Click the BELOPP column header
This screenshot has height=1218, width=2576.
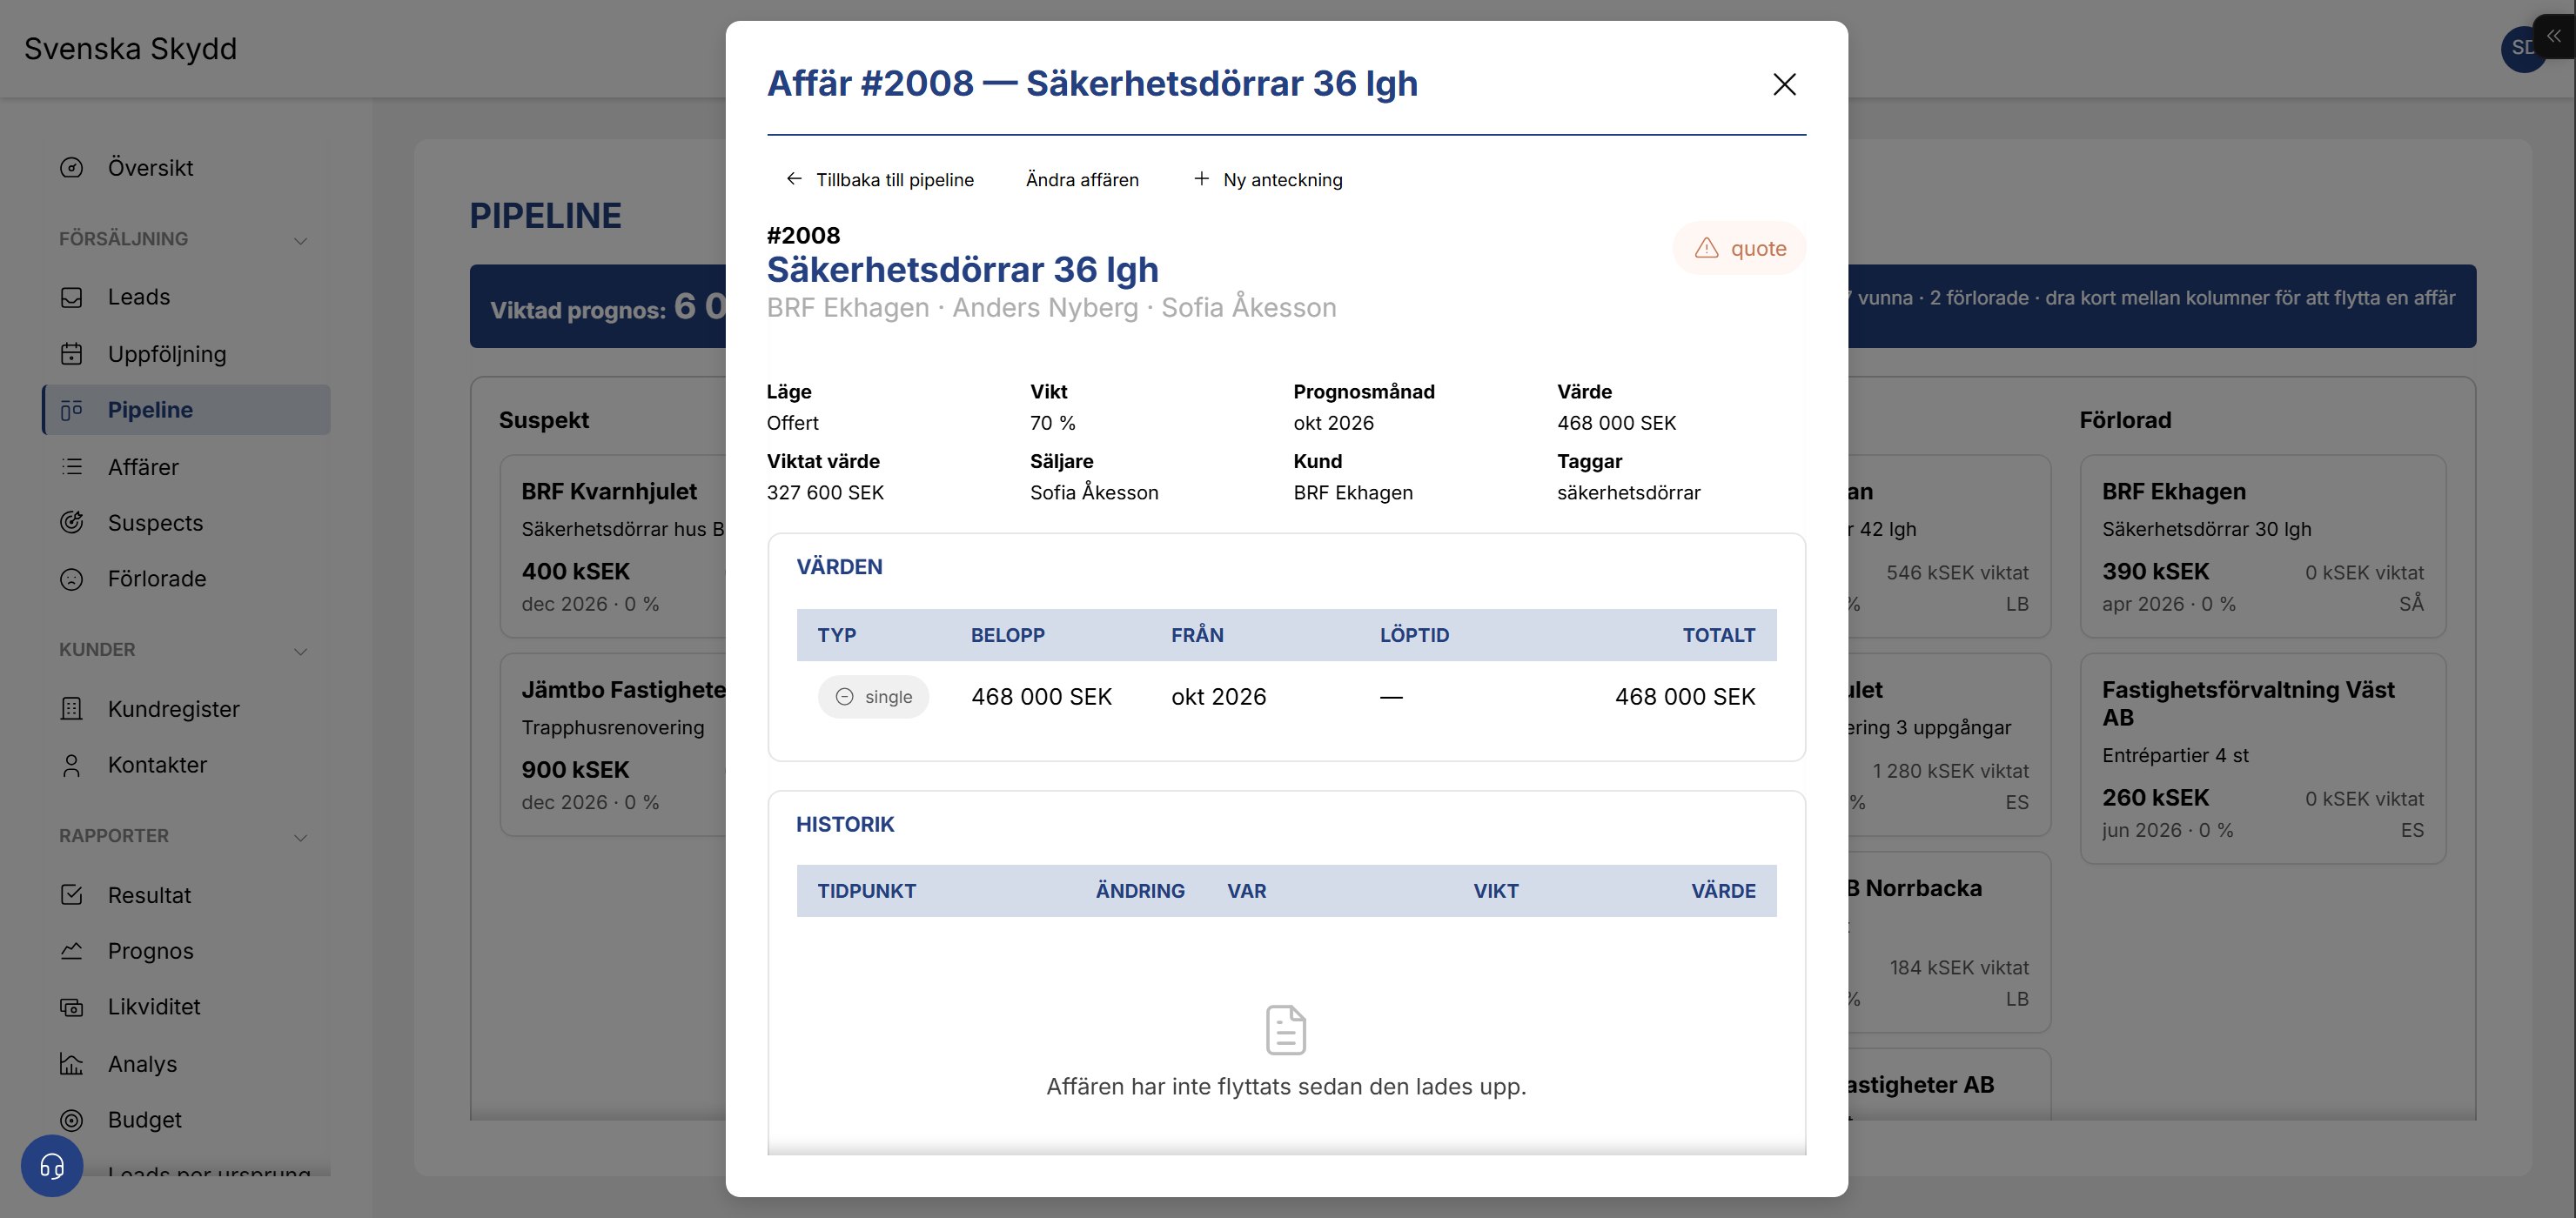click(x=1007, y=635)
